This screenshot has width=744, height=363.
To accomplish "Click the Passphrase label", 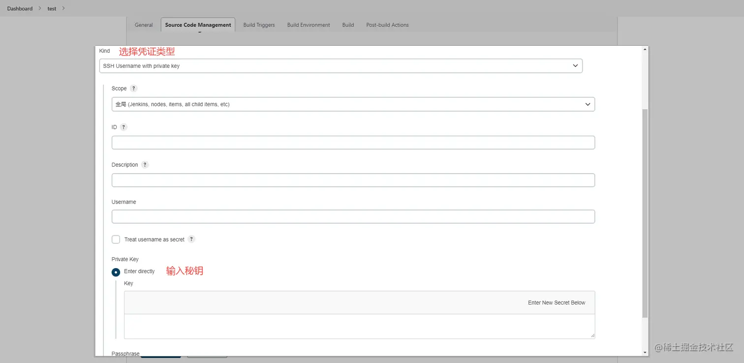I will pyautogui.click(x=125, y=354).
